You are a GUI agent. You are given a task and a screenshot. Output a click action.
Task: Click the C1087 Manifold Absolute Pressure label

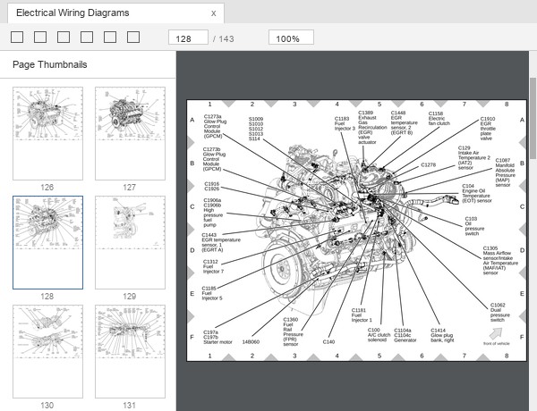pyautogui.click(x=505, y=172)
